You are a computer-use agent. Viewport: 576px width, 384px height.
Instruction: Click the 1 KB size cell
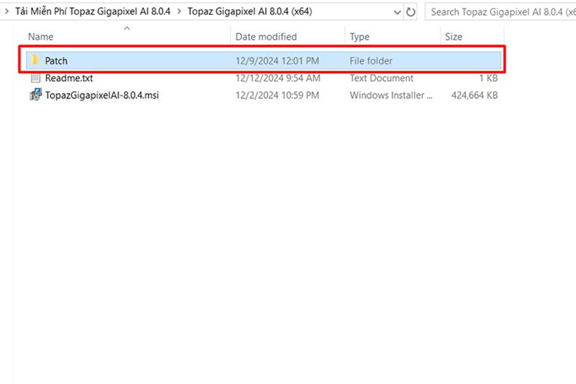point(488,78)
